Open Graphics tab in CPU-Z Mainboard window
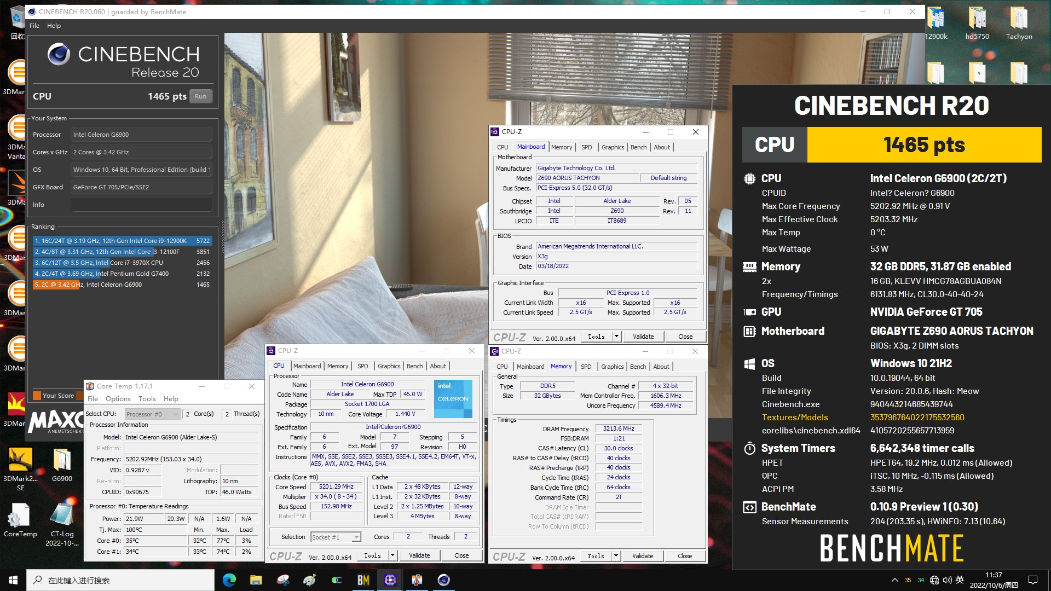 click(613, 147)
